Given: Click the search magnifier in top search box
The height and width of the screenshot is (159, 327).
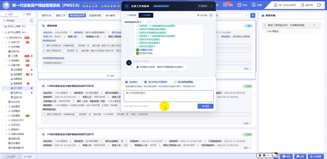Looking at the screenshot, I should (x=246, y=15).
